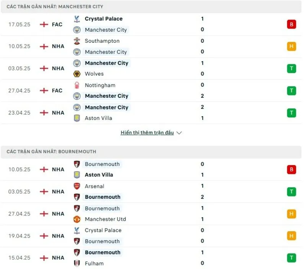Click the yellow H badge for the Southampton draw
Image resolution: width=306 pixels, height=269 pixels.
(291, 46)
